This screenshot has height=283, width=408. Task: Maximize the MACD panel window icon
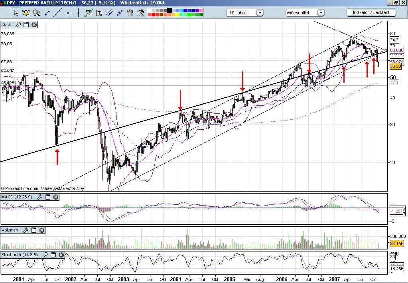point(47,197)
